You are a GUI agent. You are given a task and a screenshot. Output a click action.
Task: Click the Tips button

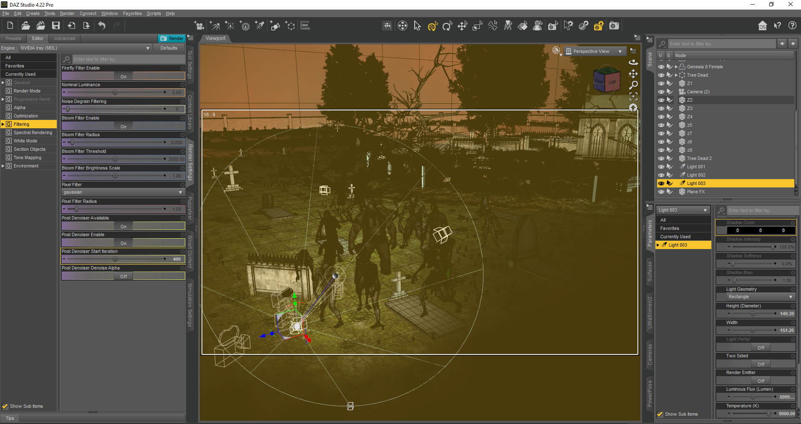point(10,418)
